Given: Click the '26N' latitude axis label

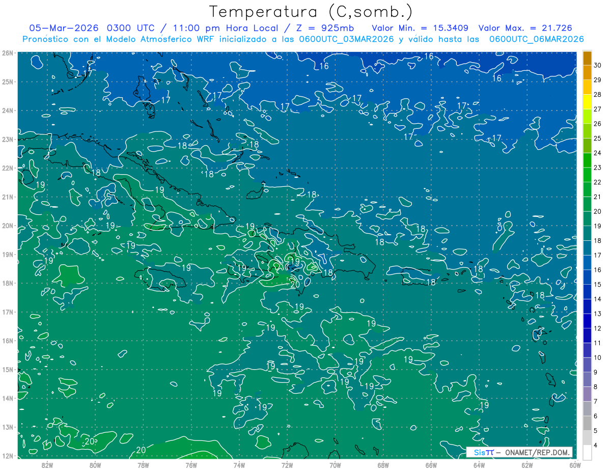Looking at the screenshot, I should pyautogui.click(x=7, y=52).
